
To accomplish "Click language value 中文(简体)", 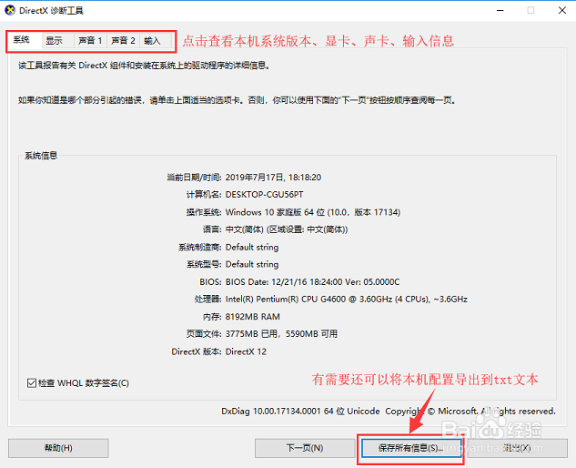I will pos(244,229).
